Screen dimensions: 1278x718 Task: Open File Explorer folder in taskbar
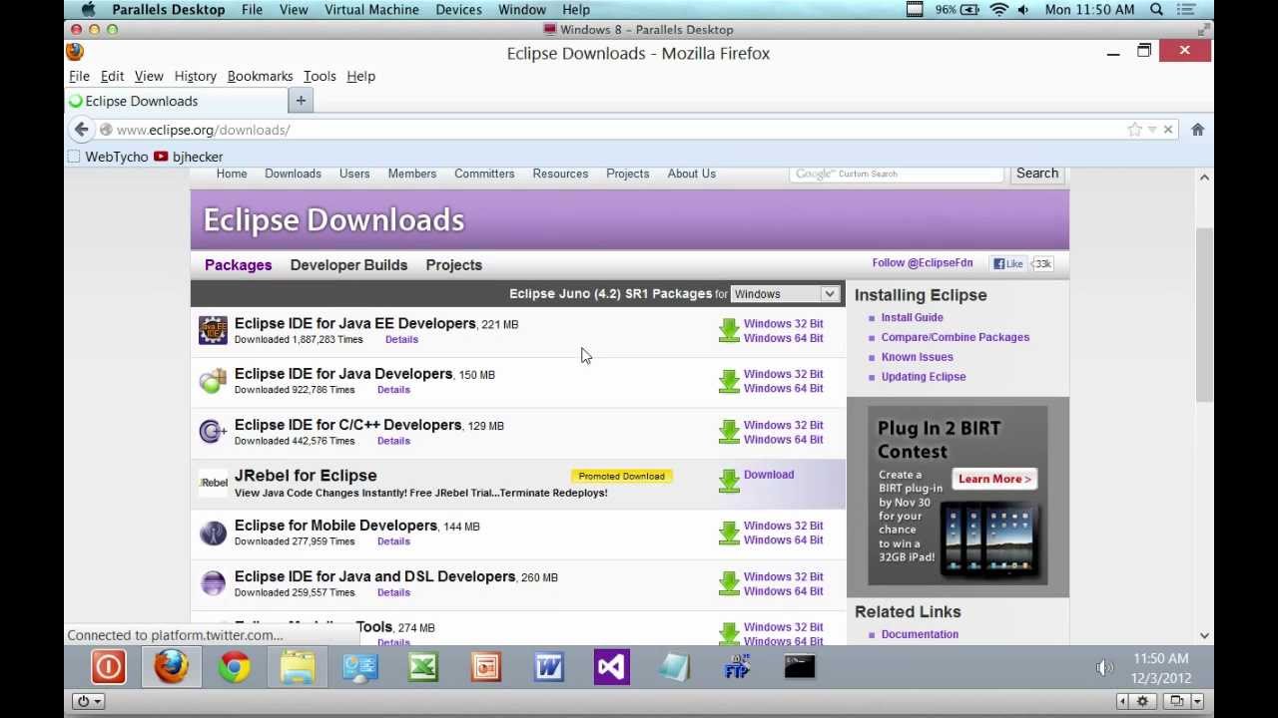click(x=298, y=667)
